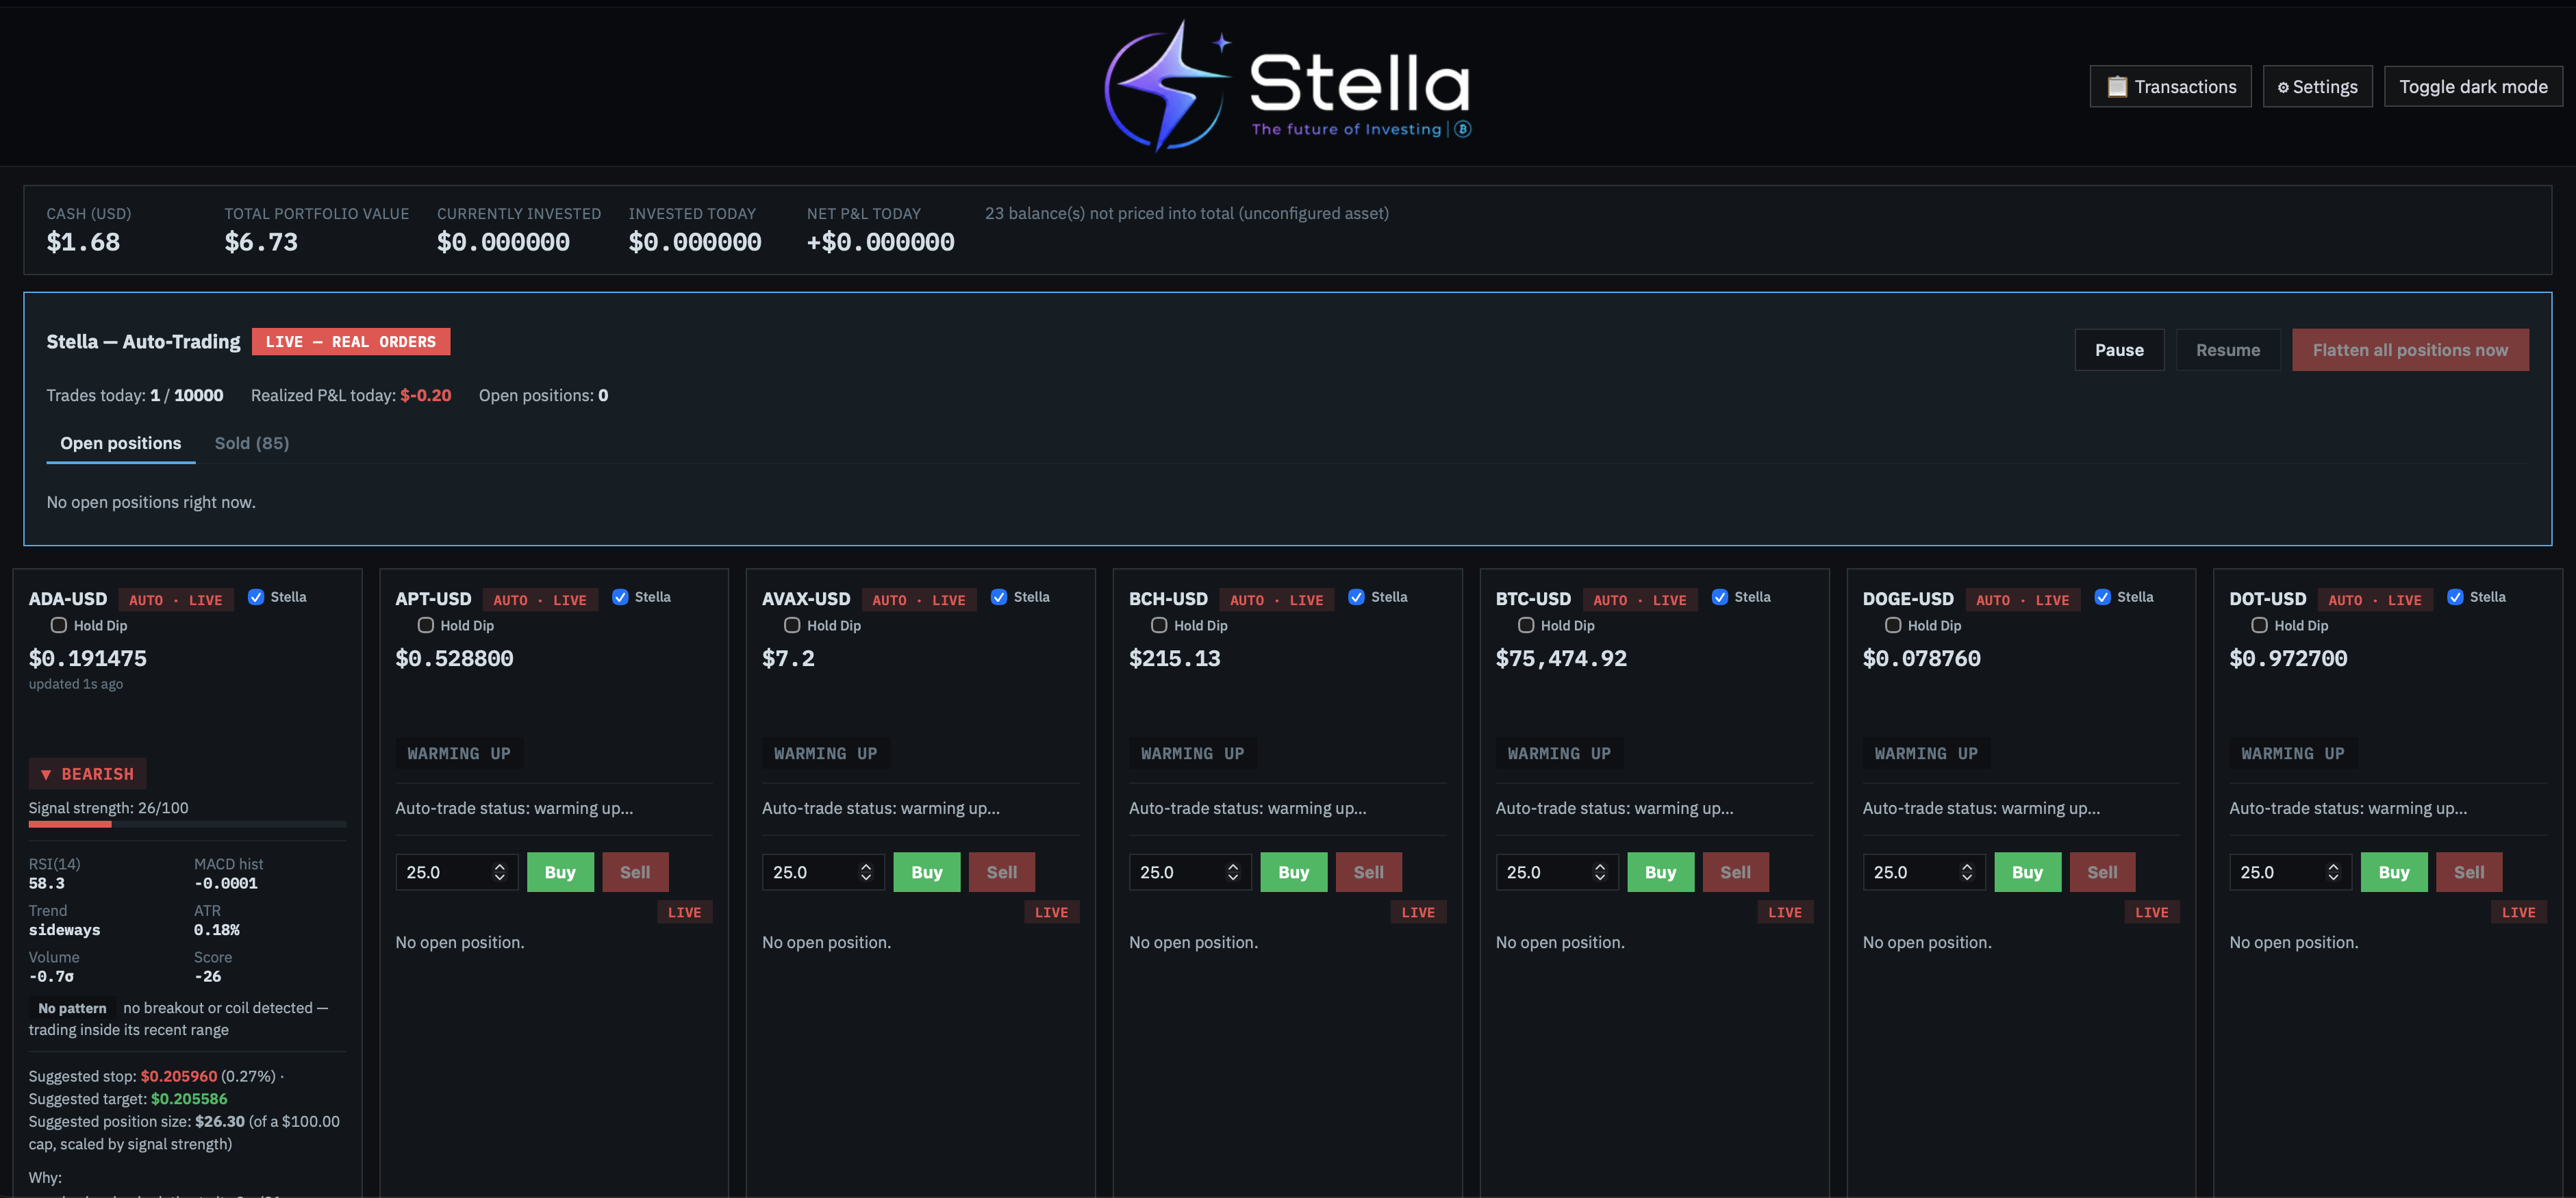Enable Hold Dip on BTC-USD card
This screenshot has height=1198, width=2576.
click(x=1526, y=625)
